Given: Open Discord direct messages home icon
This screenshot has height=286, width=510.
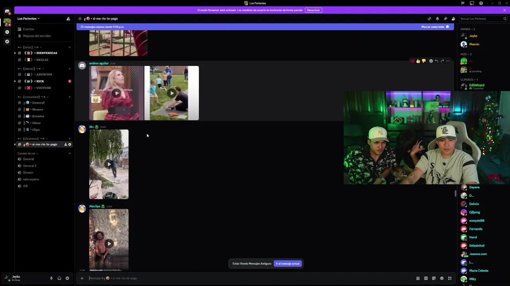Looking at the screenshot, I should point(7,12).
